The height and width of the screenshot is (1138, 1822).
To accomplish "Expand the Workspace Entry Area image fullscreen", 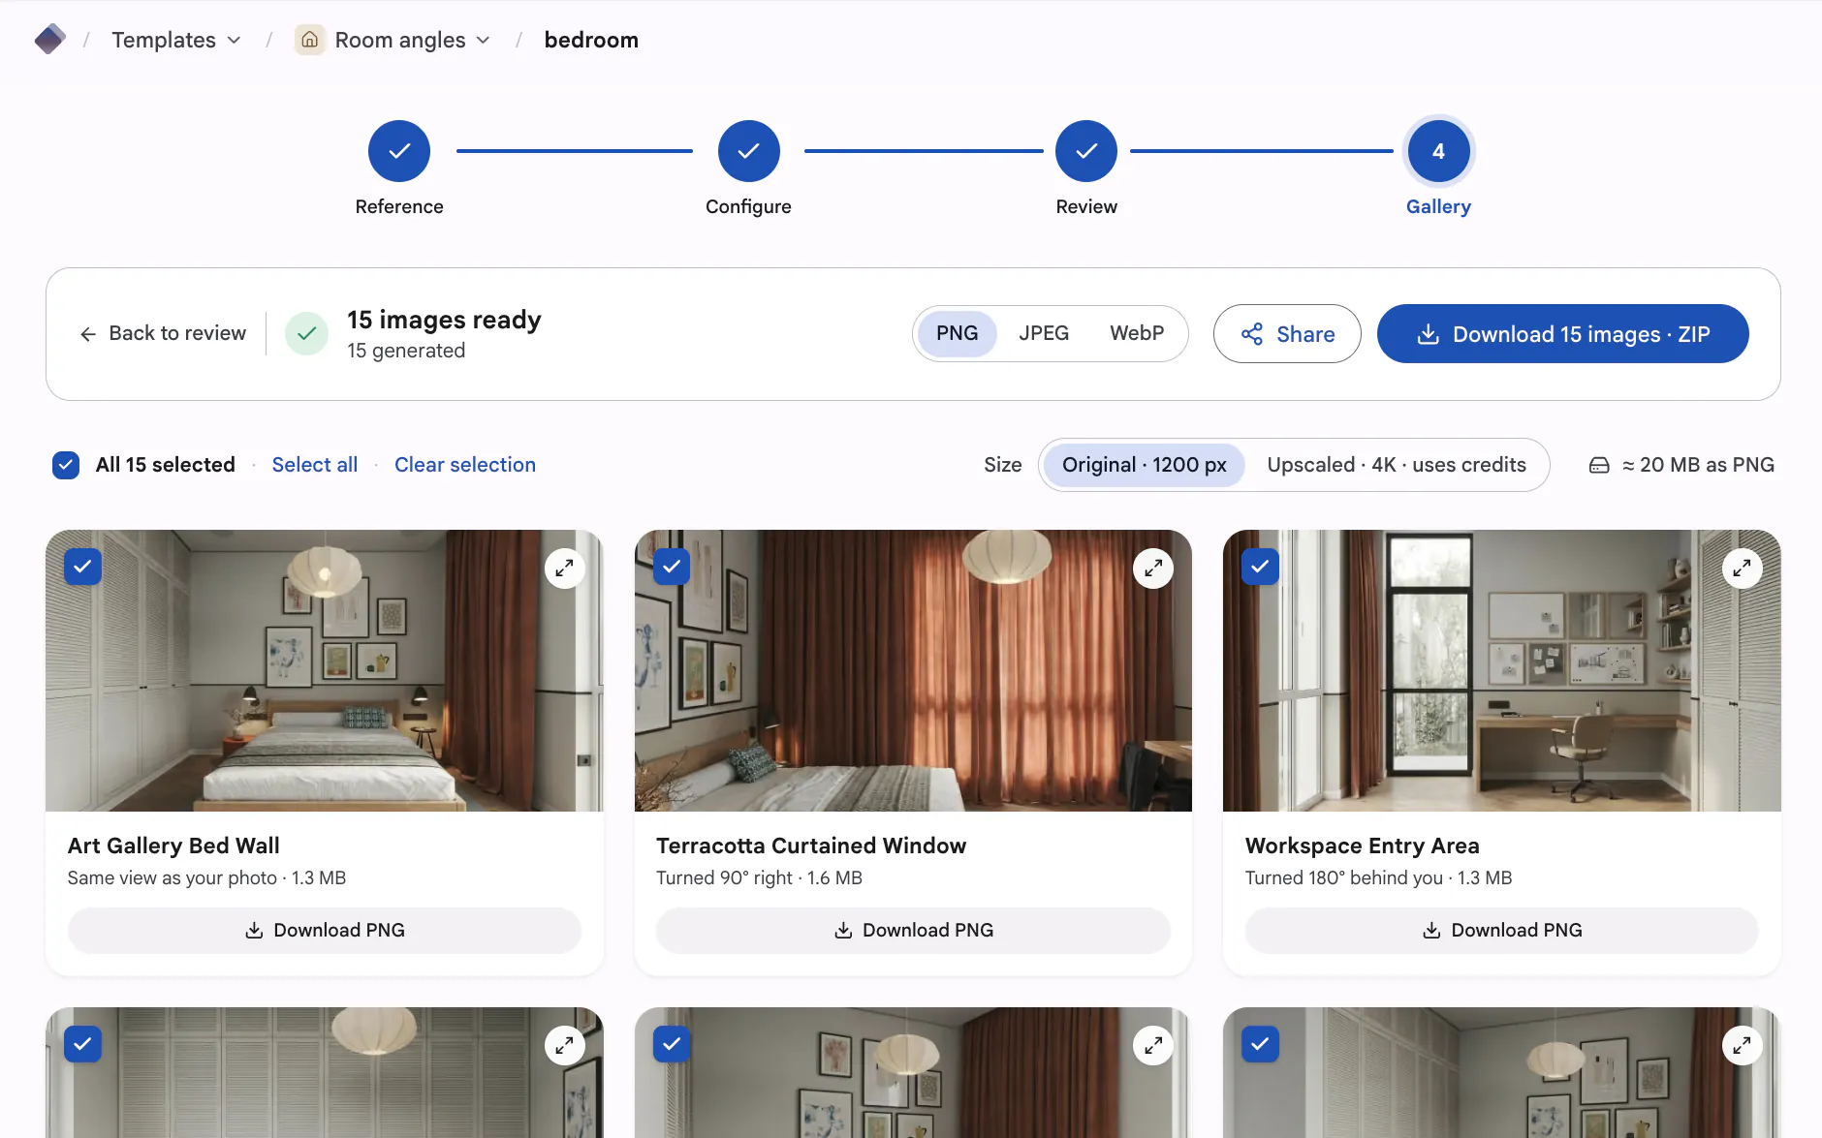I will point(1742,569).
